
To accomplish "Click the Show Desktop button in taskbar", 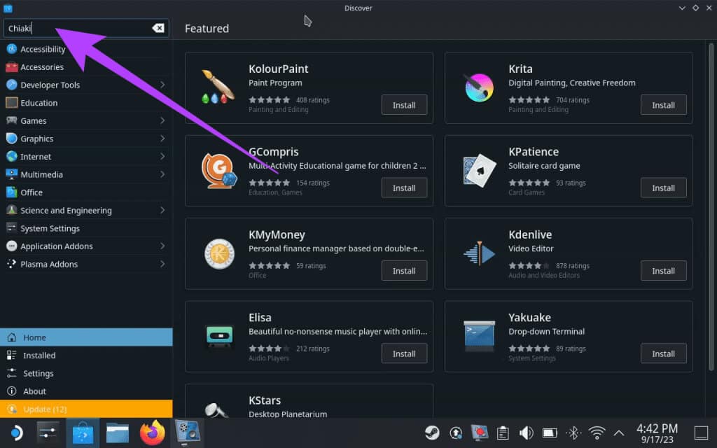I will point(701,433).
